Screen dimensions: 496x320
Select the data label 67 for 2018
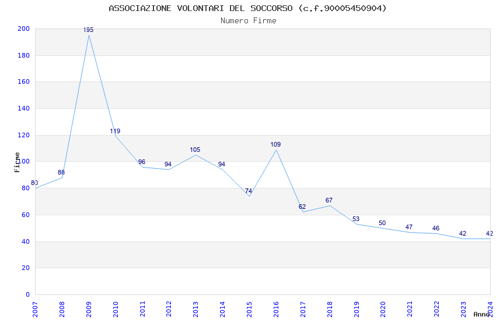pyautogui.click(x=329, y=200)
